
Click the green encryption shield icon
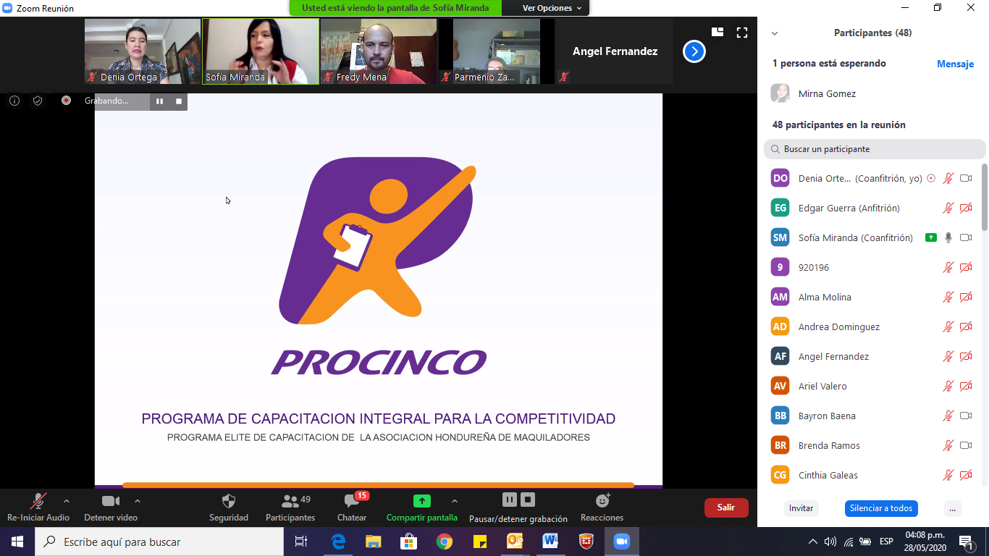pyautogui.click(x=38, y=101)
